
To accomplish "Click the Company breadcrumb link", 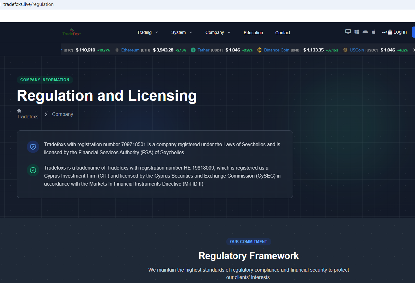I will pos(63,114).
